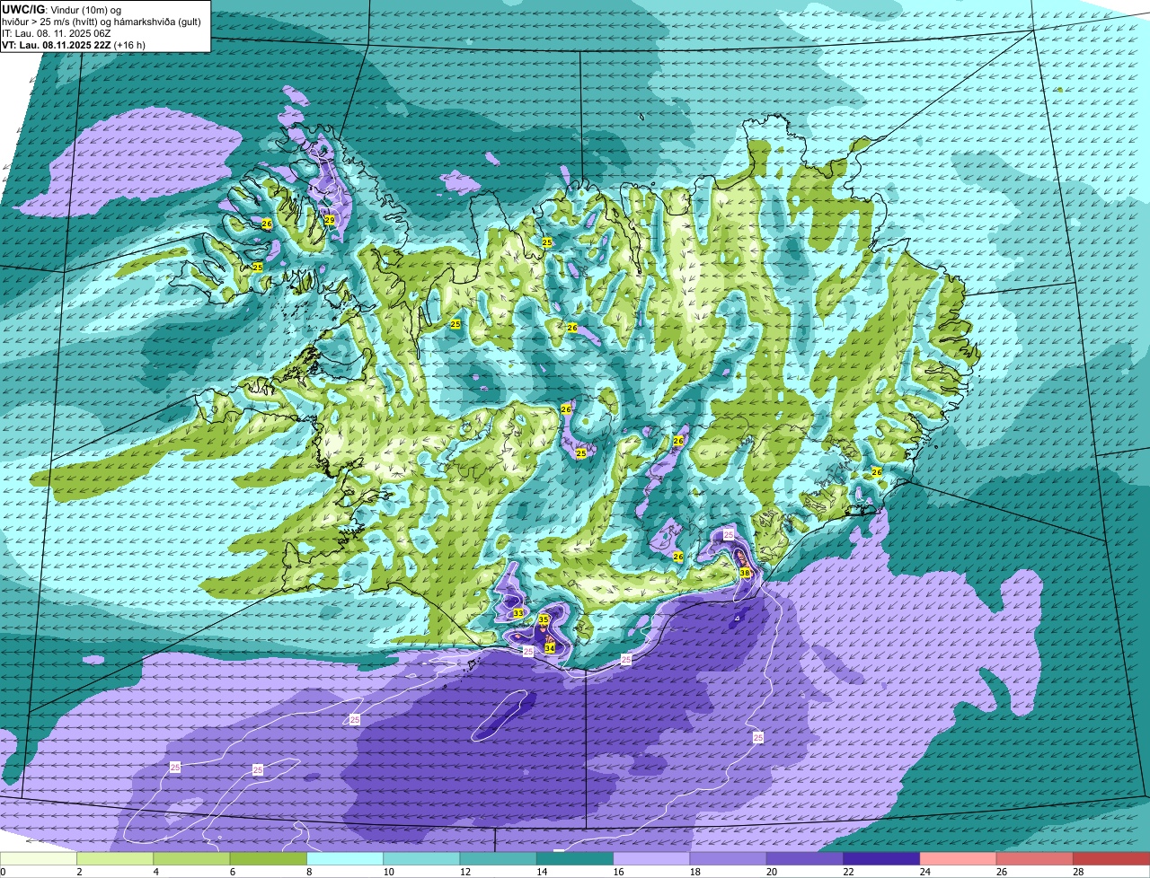Click the yellow '35' gust label

544,619
